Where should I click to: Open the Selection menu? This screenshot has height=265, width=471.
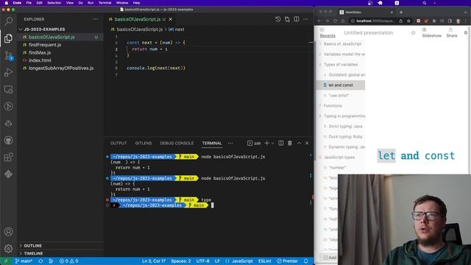pos(54,3)
